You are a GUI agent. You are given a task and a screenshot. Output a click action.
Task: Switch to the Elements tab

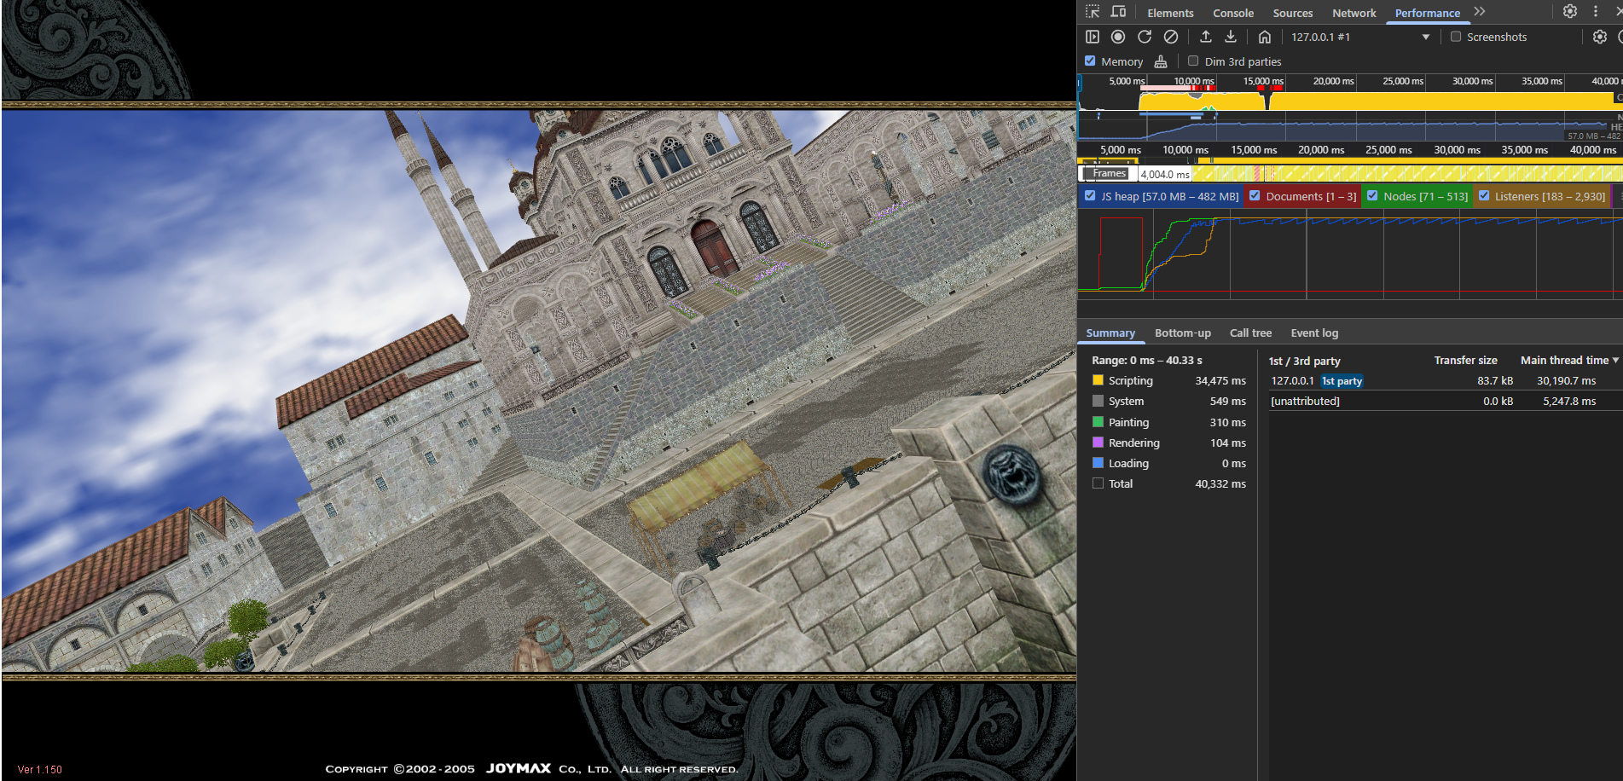point(1170,13)
